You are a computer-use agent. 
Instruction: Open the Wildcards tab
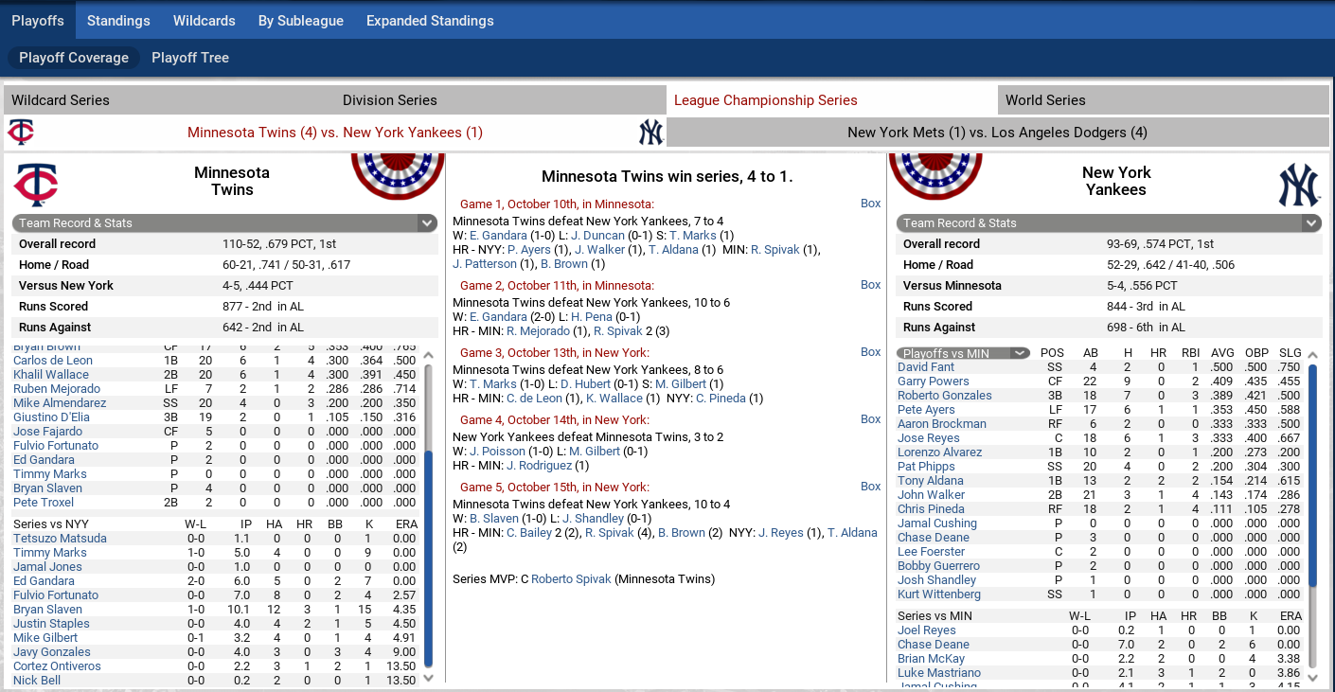click(205, 20)
